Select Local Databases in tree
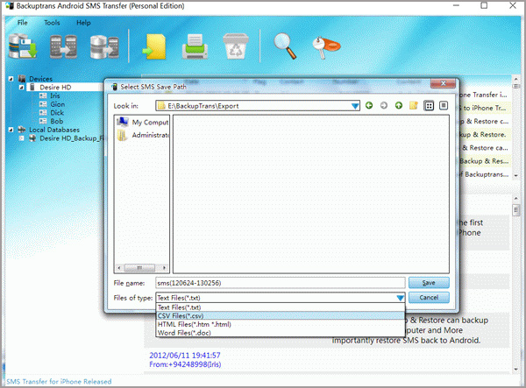The width and height of the screenshot is (526, 388). [x=54, y=130]
